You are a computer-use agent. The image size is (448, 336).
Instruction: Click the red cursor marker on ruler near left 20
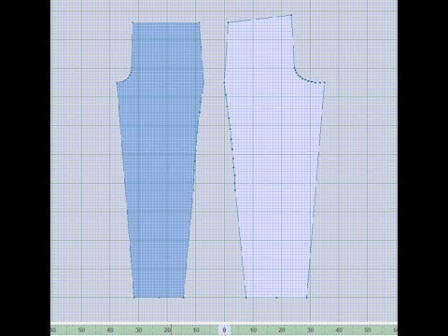pos(171,329)
